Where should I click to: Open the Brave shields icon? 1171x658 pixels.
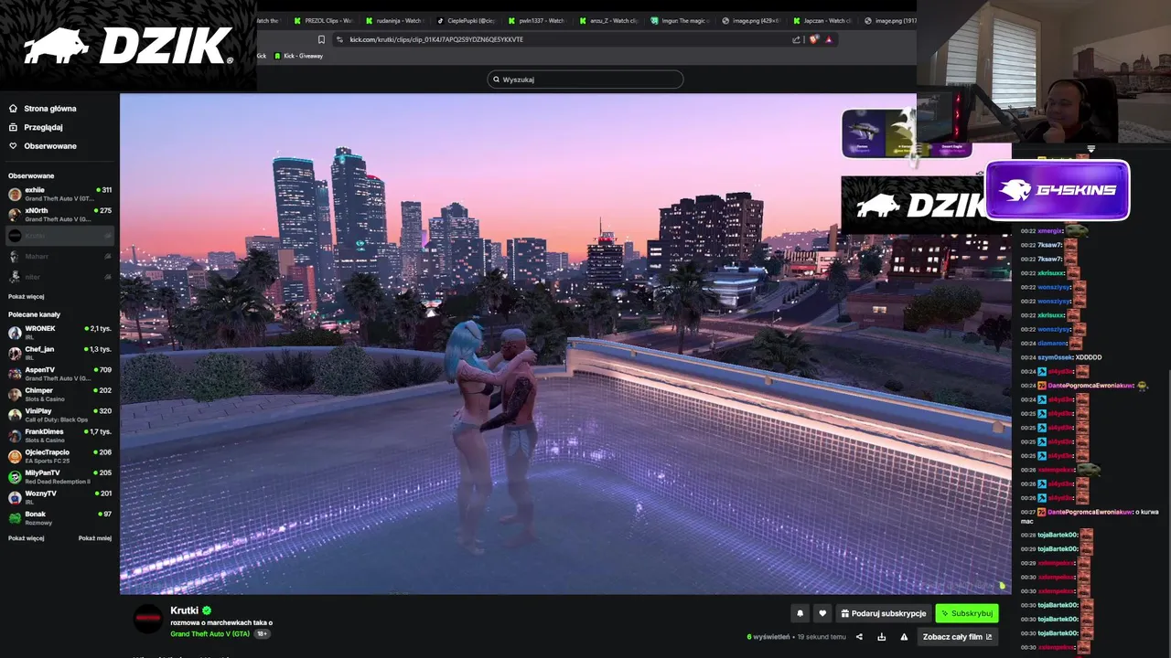click(x=813, y=39)
